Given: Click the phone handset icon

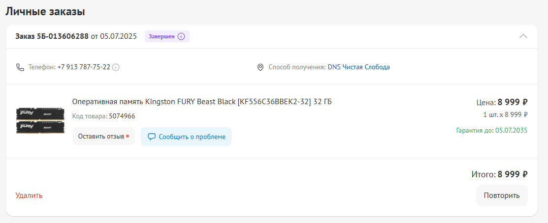Looking at the screenshot, I should 20,67.
